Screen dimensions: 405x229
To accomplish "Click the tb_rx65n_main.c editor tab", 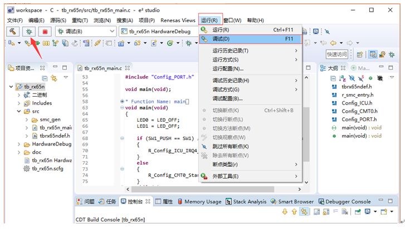I will click(103, 68).
